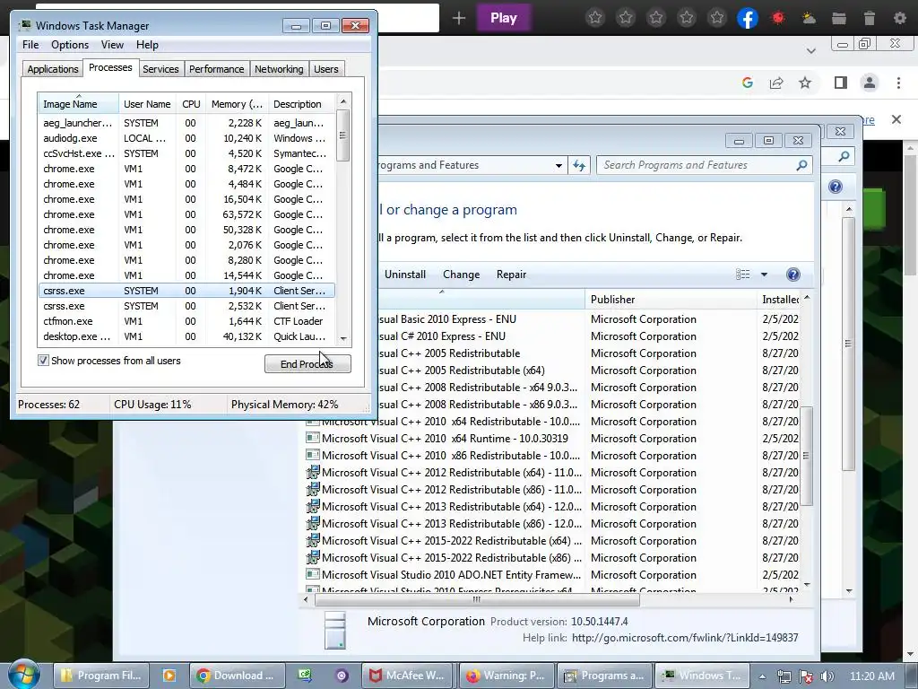Bookmark page with star icon
Screen dimensions: 918x689
click(805, 83)
